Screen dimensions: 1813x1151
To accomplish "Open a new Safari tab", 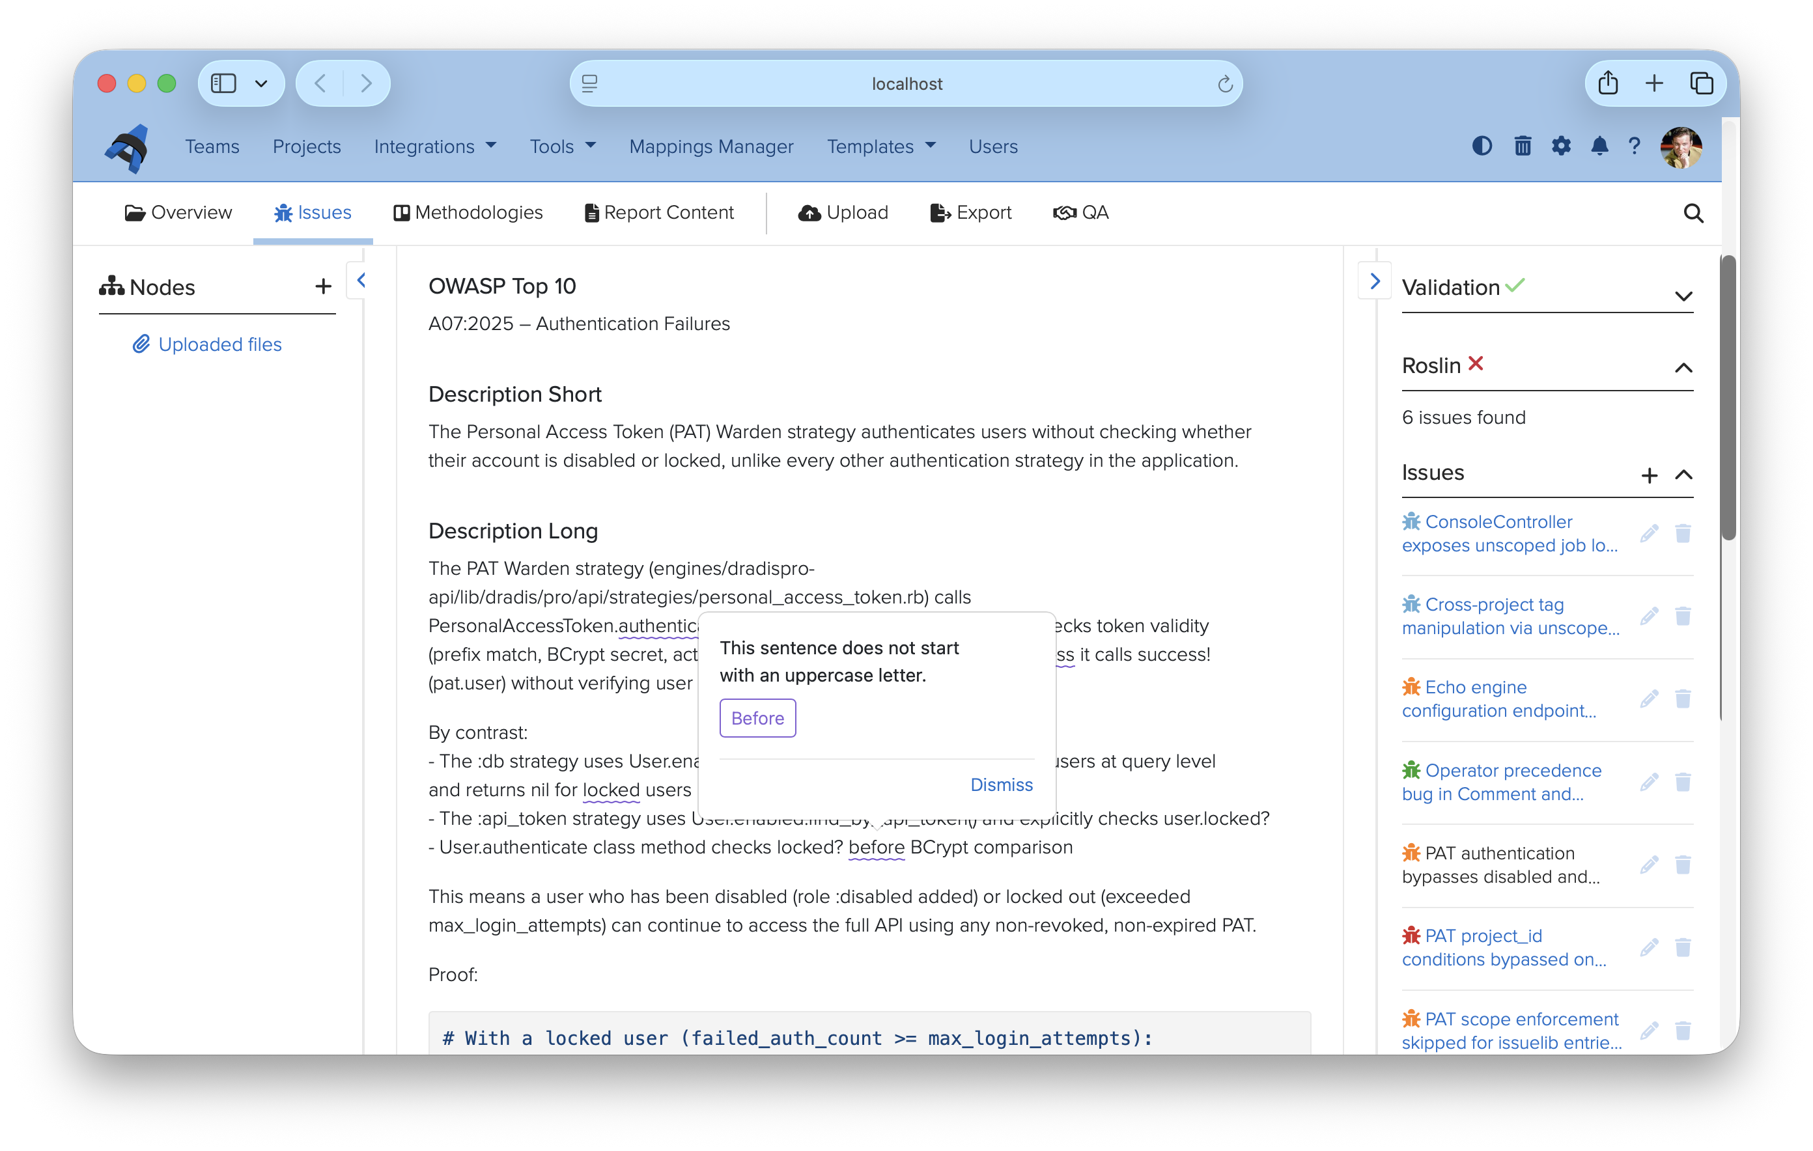I will pos(1654,83).
